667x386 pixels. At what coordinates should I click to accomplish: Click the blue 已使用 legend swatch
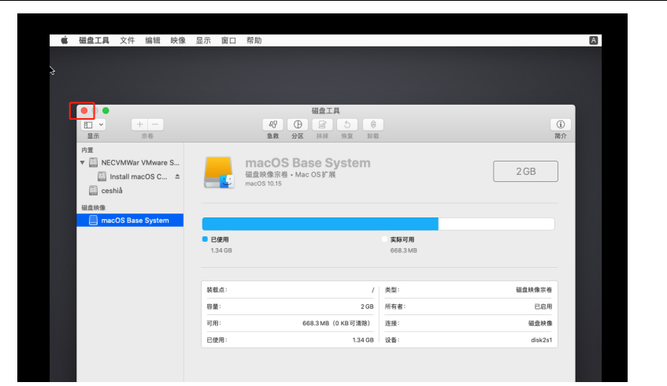click(205, 239)
